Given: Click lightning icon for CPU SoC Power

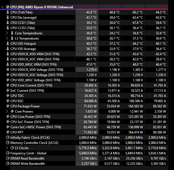Looking at the screenshot, I should (8, 122).
